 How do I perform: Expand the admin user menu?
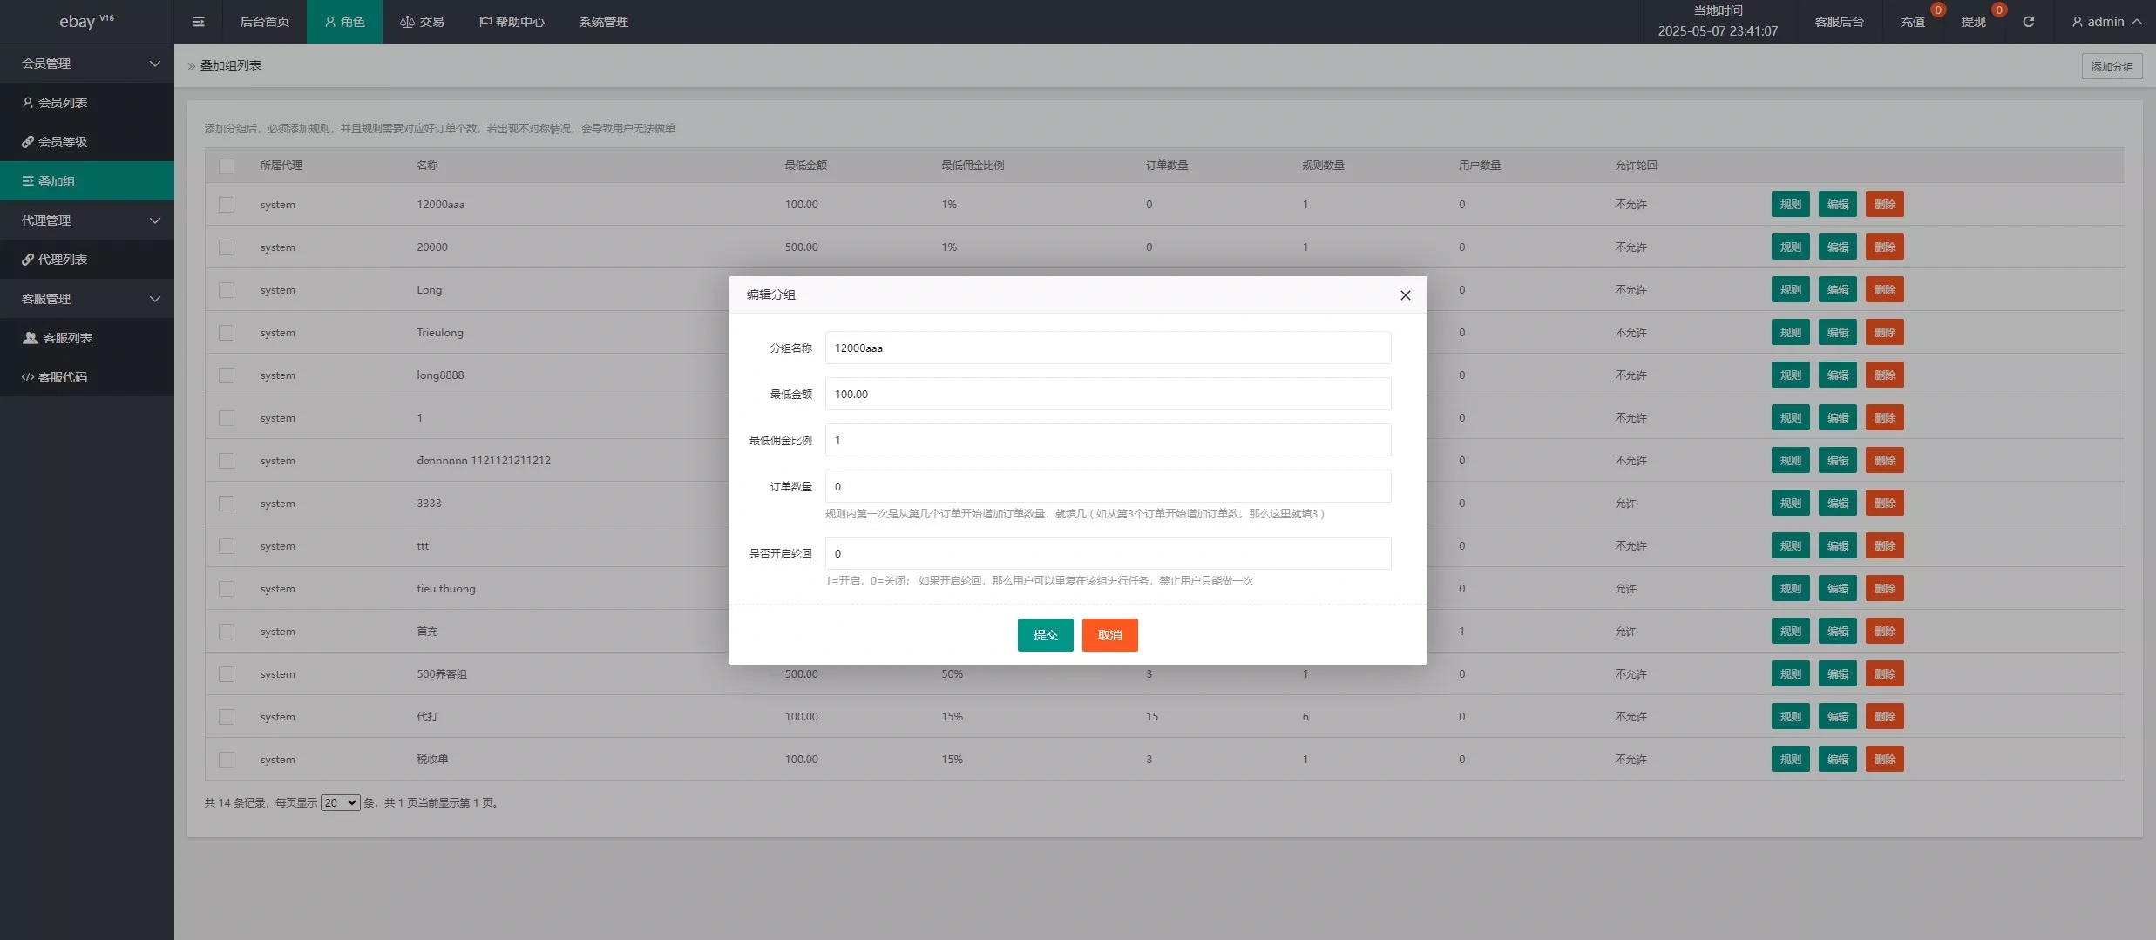pos(2105,22)
